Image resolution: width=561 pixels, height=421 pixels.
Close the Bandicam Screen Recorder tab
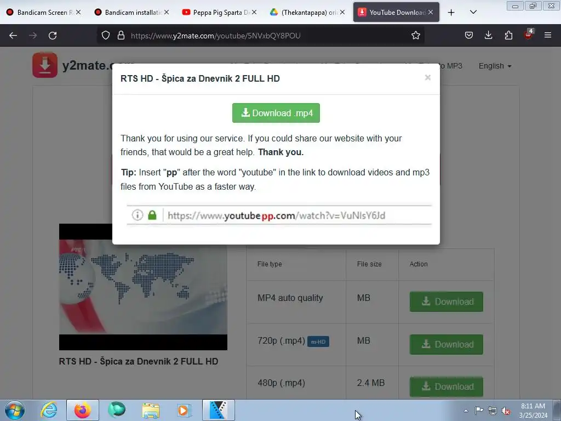pos(78,12)
